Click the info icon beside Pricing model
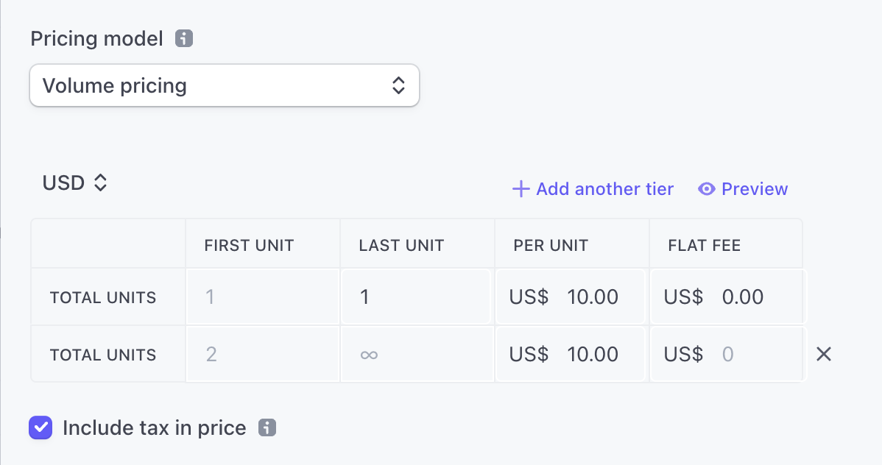The width and height of the screenshot is (882, 465). pyautogui.click(x=184, y=38)
